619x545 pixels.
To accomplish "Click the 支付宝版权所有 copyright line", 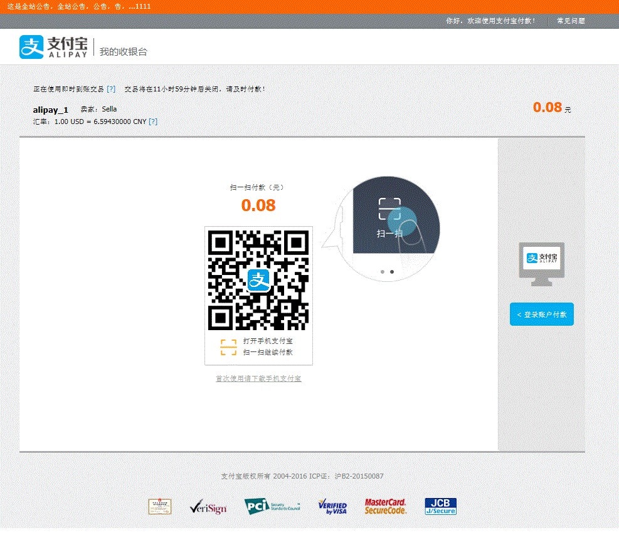I will (302, 476).
